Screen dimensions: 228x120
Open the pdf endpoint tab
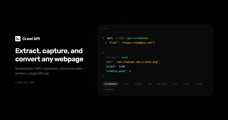pos(150,84)
